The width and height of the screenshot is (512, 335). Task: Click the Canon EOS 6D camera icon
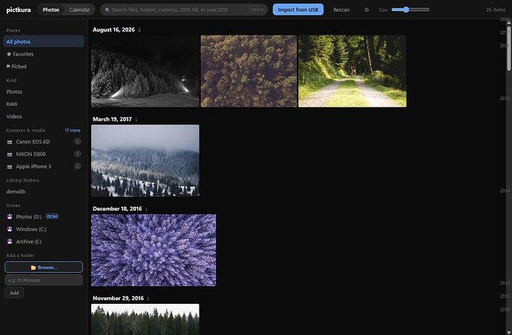(x=10, y=142)
